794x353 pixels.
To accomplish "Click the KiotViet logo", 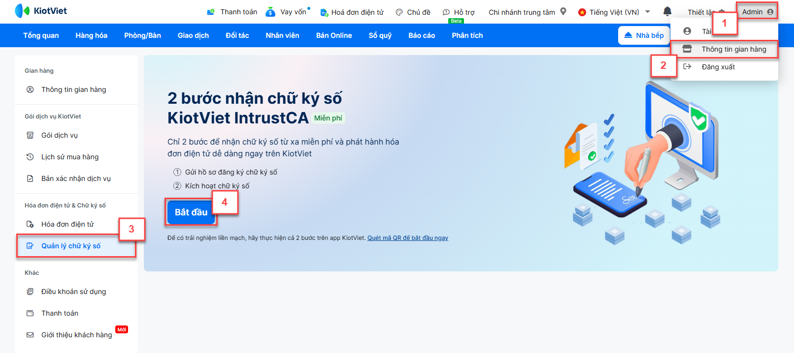I will click(x=41, y=11).
